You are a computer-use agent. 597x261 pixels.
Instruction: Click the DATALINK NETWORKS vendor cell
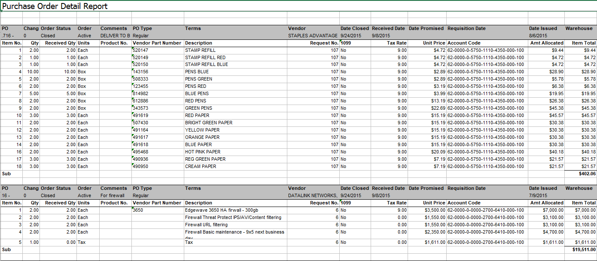[x=313, y=195]
